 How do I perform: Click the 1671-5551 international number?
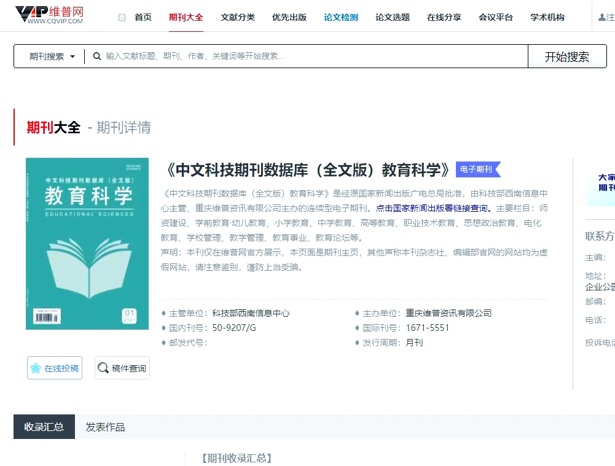[428, 328]
